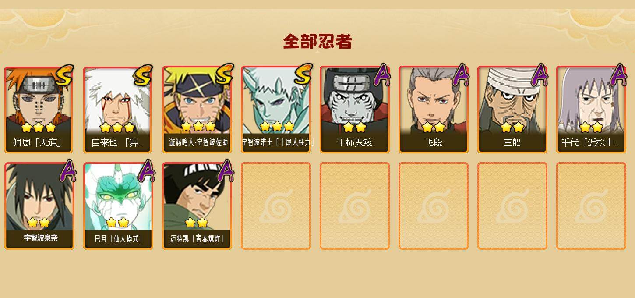Viewport: 635px width, 298px height.
Task: Click the 全部忍者 heading tab
Action: (317, 42)
